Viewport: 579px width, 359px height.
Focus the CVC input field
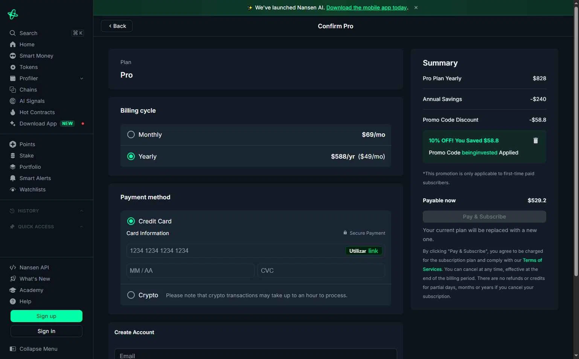tap(321, 271)
